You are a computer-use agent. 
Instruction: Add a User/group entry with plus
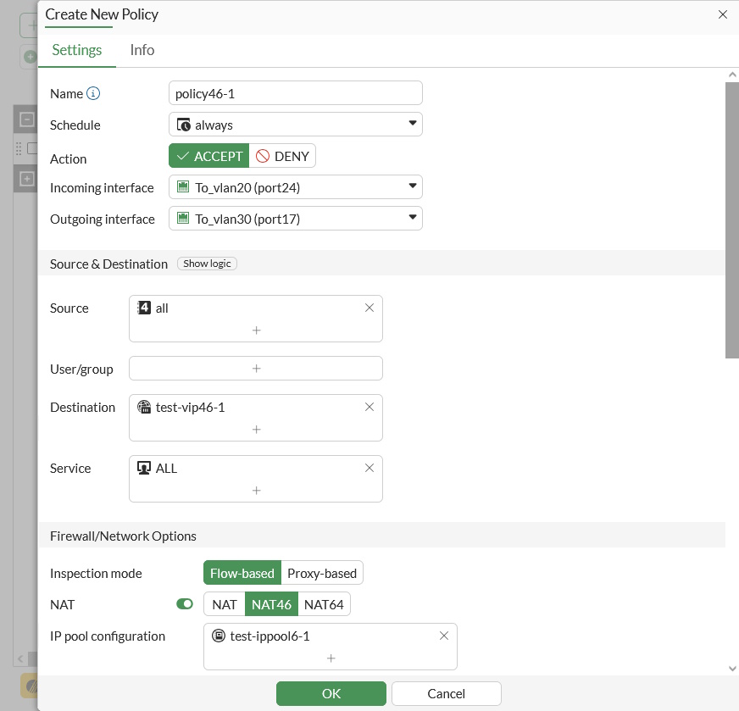tap(256, 369)
